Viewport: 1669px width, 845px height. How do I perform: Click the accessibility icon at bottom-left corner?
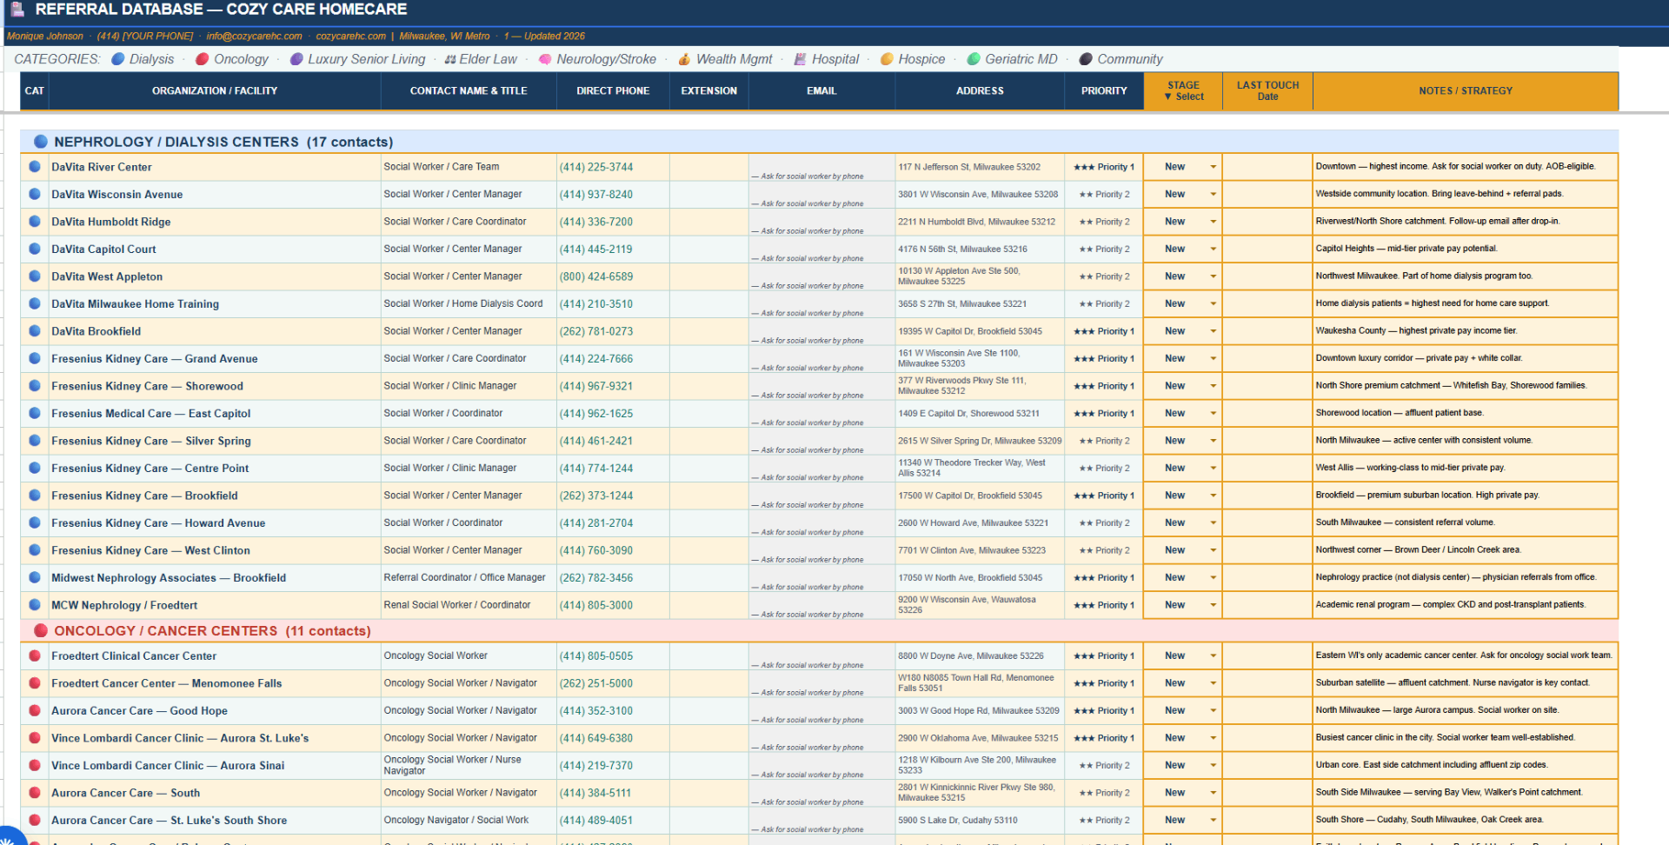tap(7, 836)
